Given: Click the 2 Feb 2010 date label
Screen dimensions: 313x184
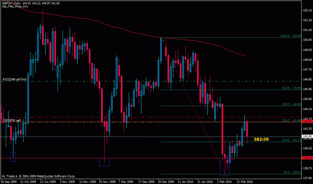Looking at the screenshot, I should click(x=224, y=181).
